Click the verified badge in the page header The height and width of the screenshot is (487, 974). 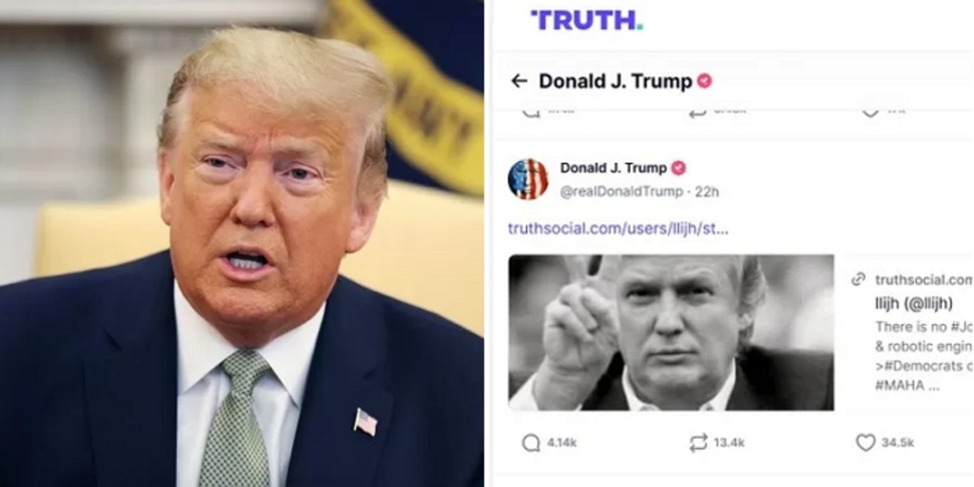pyautogui.click(x=705, y=80)
